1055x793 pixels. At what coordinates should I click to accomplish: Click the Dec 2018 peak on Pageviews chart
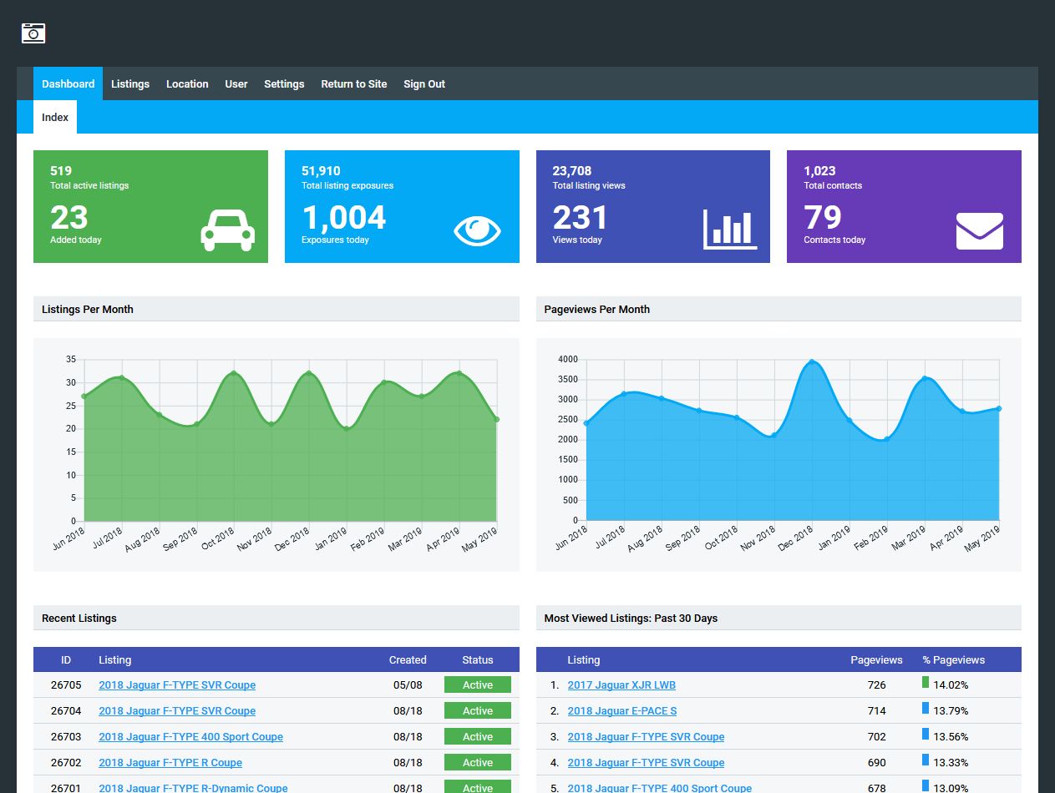point(811,362)
